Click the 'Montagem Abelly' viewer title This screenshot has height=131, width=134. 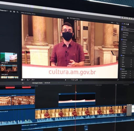[x=75, y=19]
